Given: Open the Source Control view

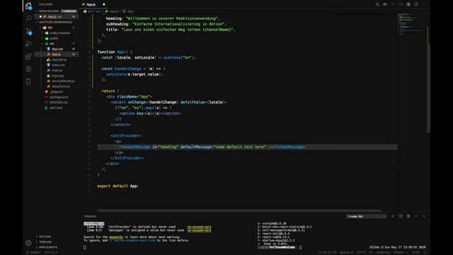Looking at the screenshot, I should (28, 31).
